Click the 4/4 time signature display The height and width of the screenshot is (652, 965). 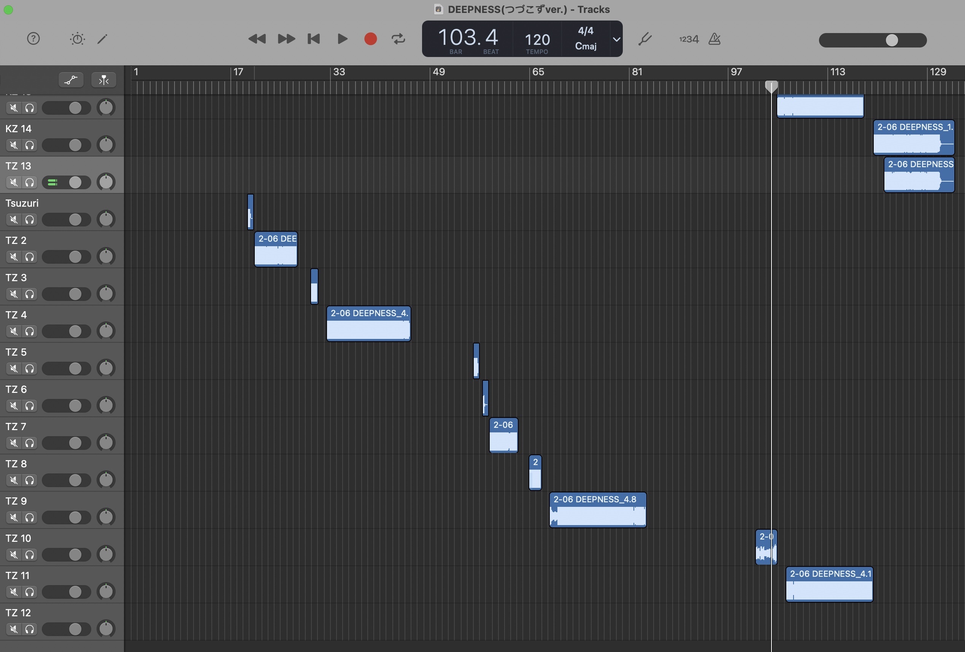[586, 31]
